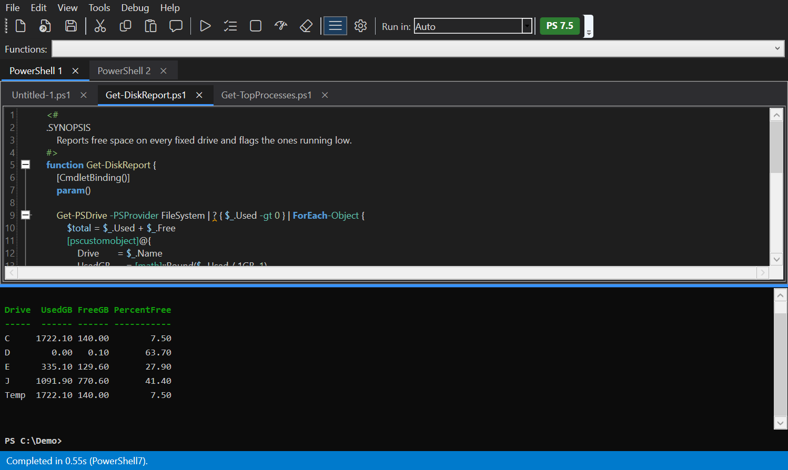Click value 129.60 in E row
Image resolution: width=788 pixels, height=470 pixels.
pyautogui.click(x=93, y=367)
